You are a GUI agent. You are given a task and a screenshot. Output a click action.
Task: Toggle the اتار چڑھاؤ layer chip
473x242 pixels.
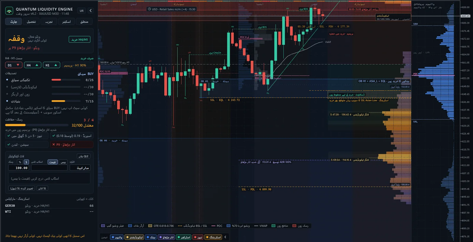[166, 237]
